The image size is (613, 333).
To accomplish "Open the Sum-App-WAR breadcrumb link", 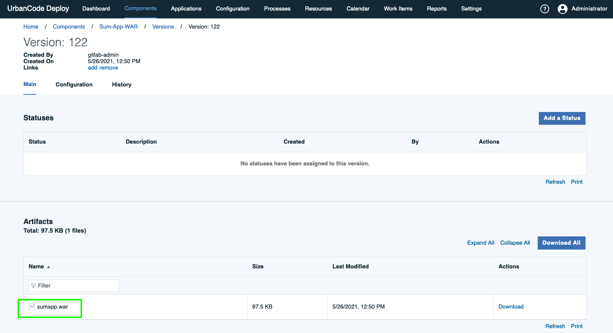I will coord(119,27).
